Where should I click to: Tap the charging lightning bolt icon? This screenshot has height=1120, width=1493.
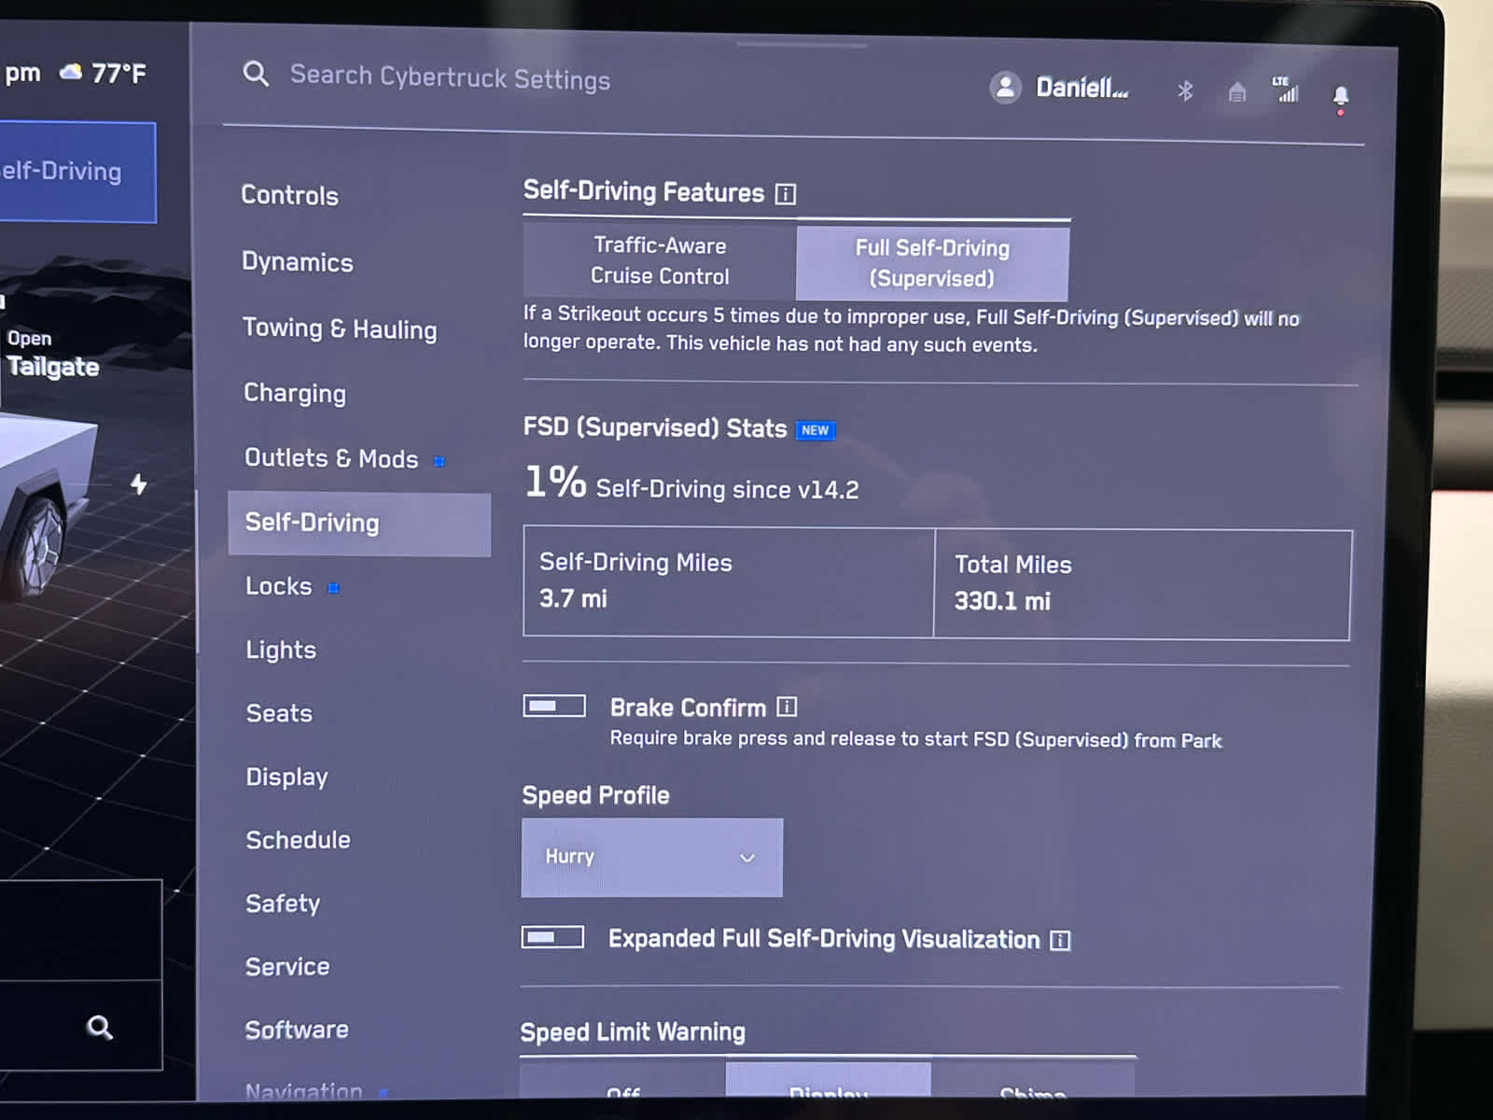pos(139,483)
